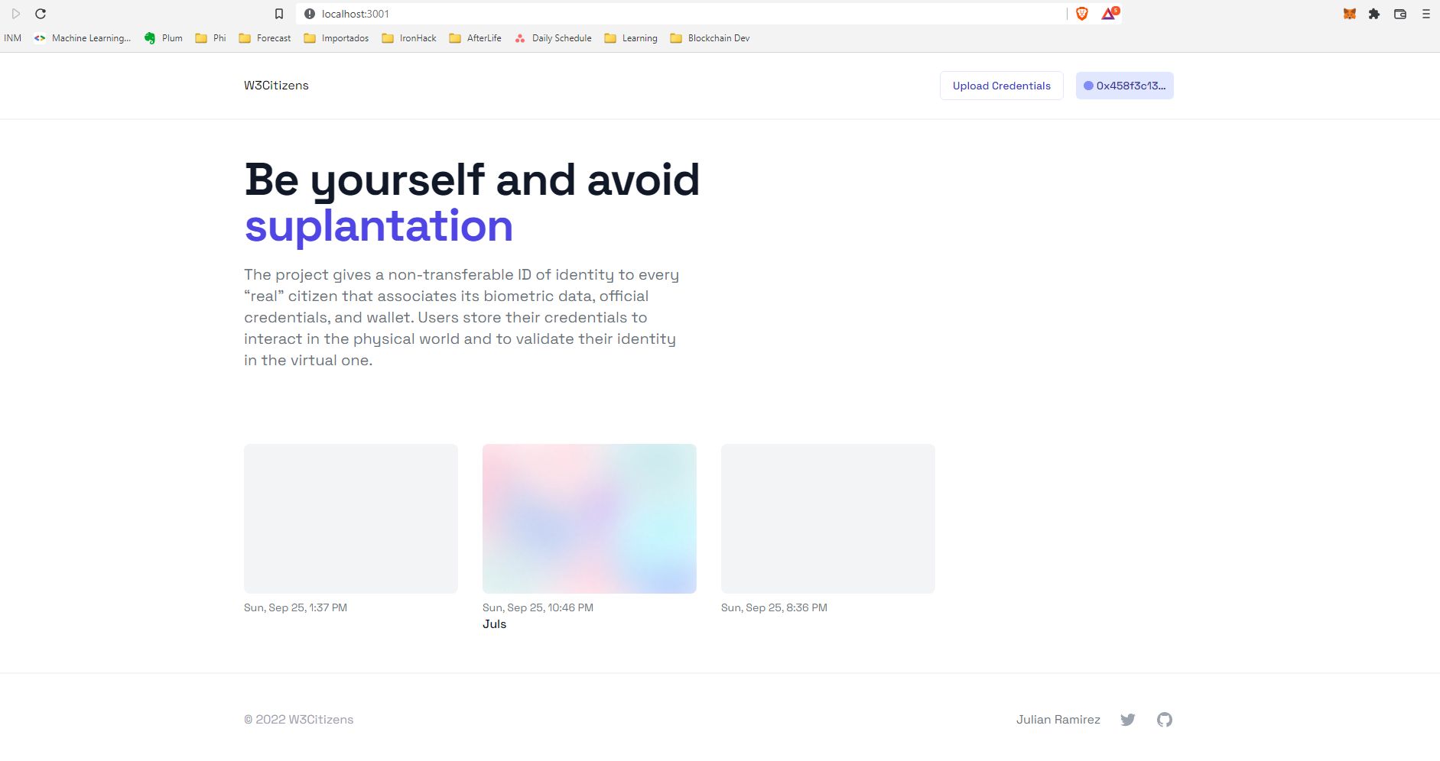
Task: Click the browser forward arrow icon
Action: click(15, 14)
